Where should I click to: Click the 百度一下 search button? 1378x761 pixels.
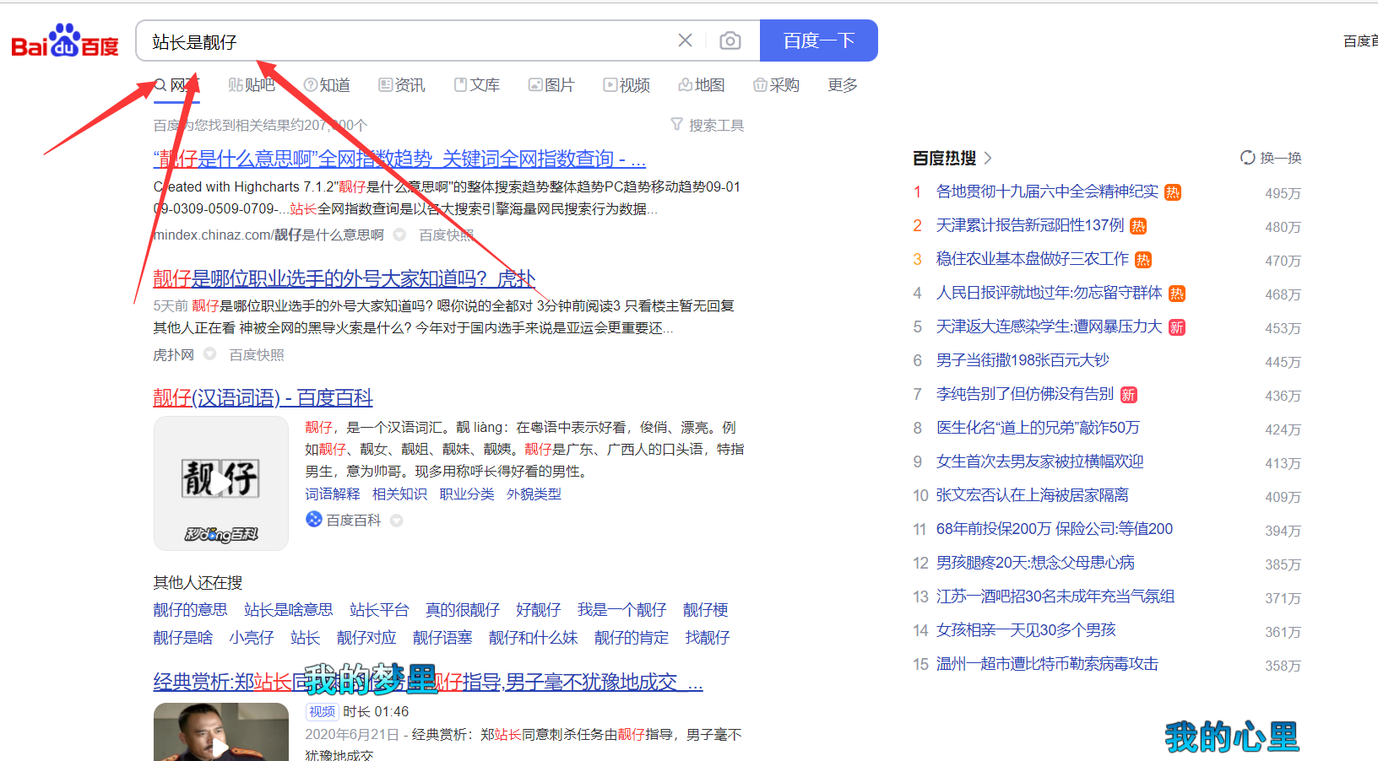(818, 40)
